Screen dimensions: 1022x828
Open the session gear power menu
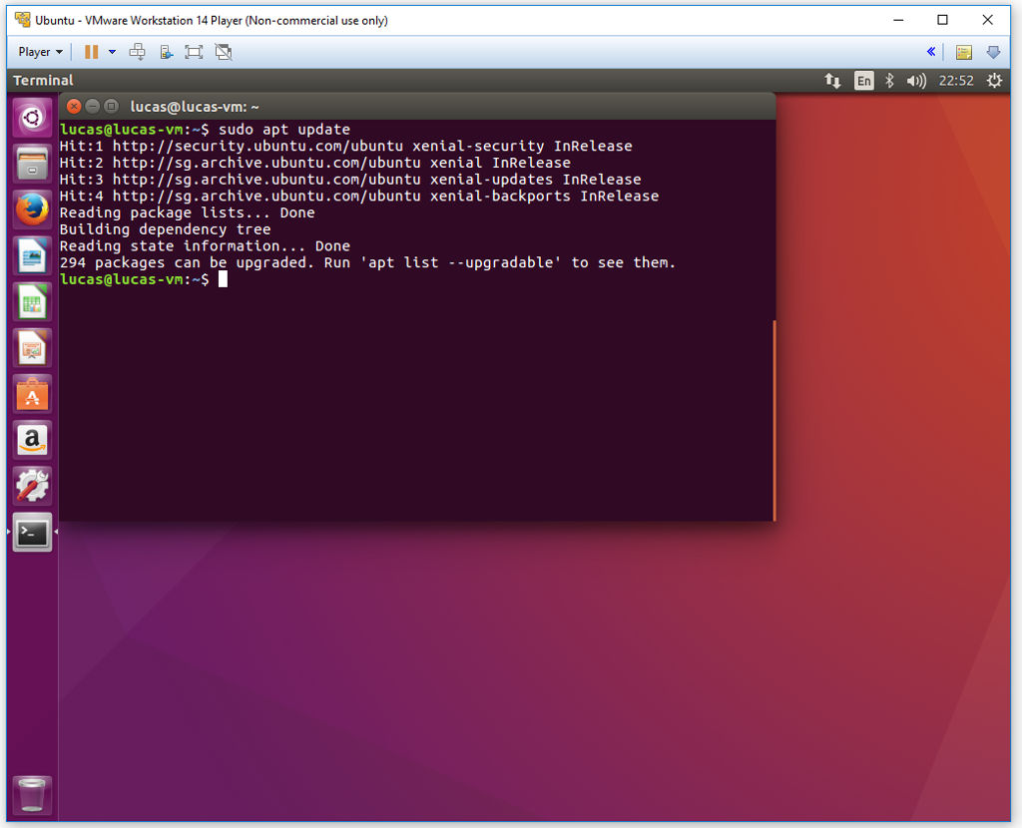click(x=994, y=81)
